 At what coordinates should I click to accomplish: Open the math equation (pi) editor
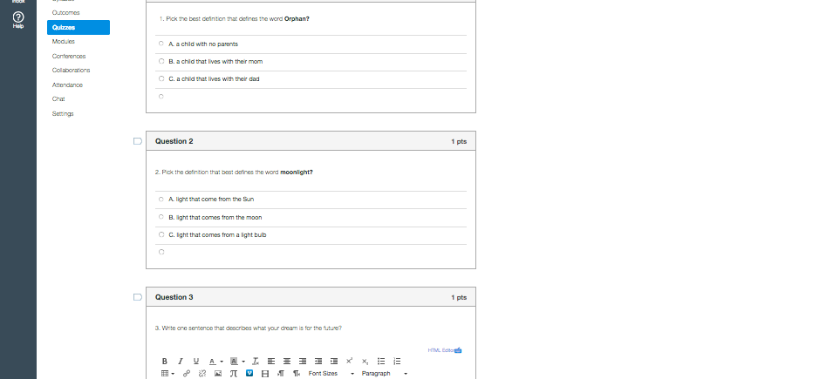coord(234,373)
